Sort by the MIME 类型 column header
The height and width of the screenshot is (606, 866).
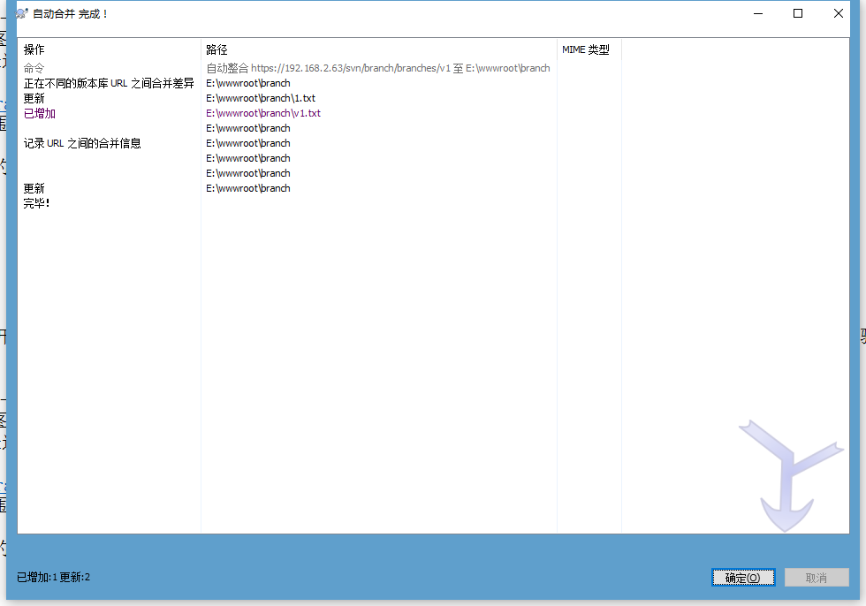tap(589, 49)
